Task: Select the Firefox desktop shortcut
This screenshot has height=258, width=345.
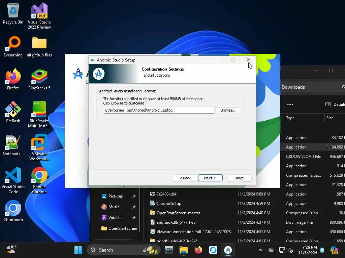Action: [13, 79]
